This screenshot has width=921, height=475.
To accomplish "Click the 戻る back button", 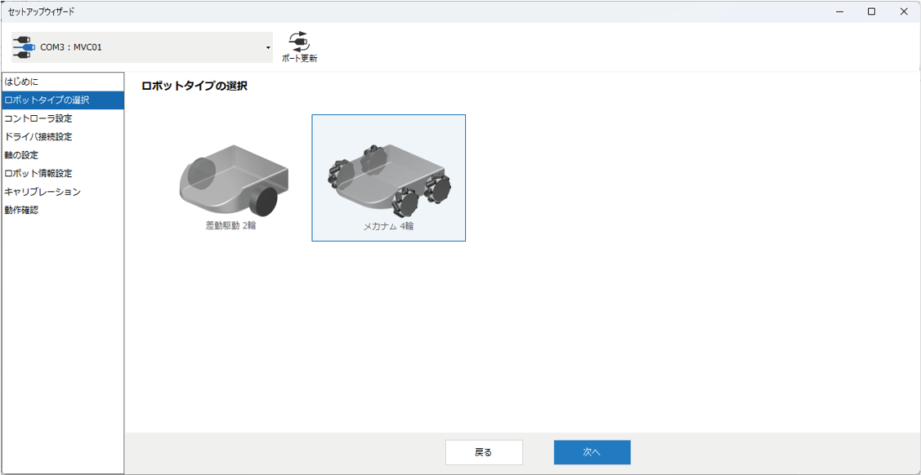I will coord(484,452).
